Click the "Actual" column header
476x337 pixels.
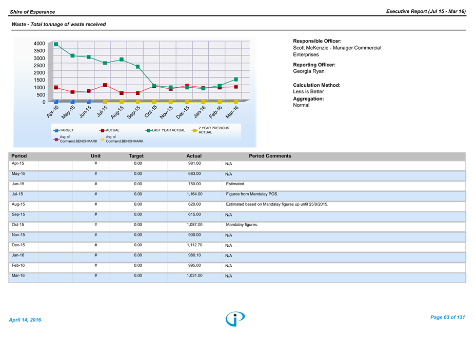(194, 156)
